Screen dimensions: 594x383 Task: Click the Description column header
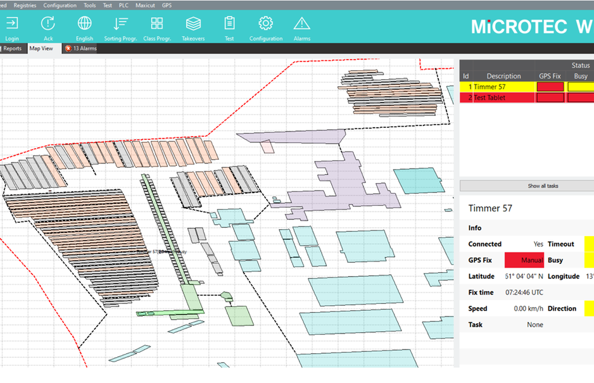pos(503,76)
